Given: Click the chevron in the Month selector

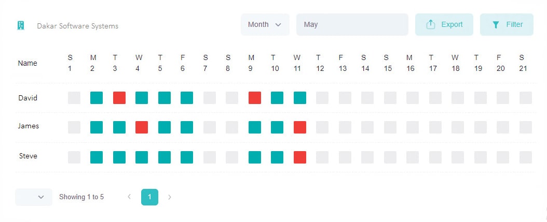Looking at the screenshot, I should tap(278, 25).
